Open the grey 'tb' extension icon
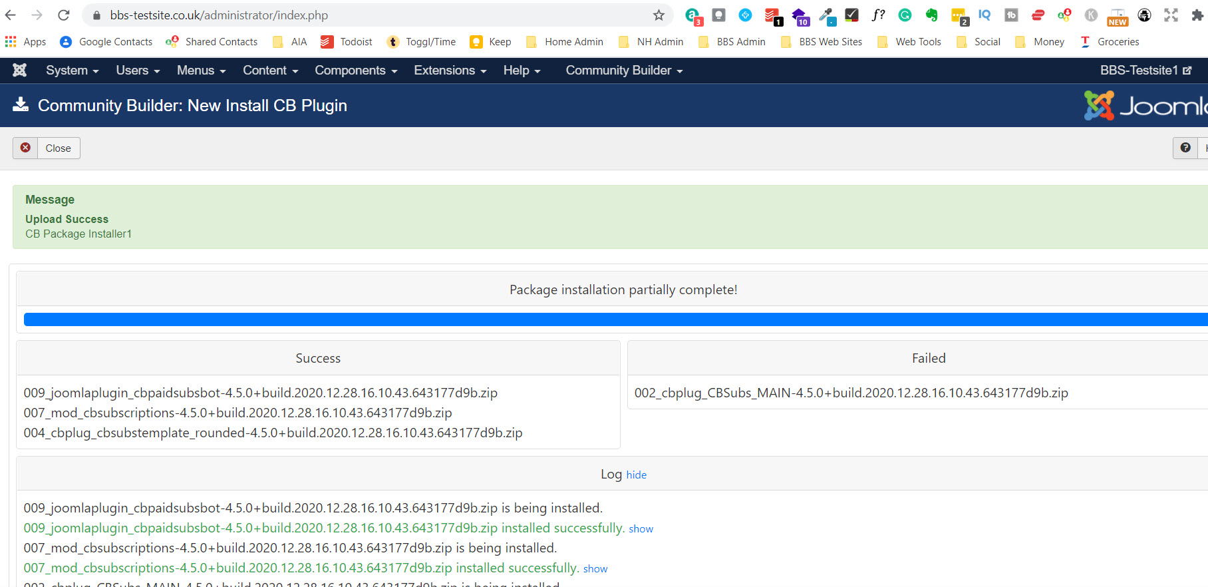This screenshot has width=1208, height=587. pyautogui.click(x=1011, y=15)
